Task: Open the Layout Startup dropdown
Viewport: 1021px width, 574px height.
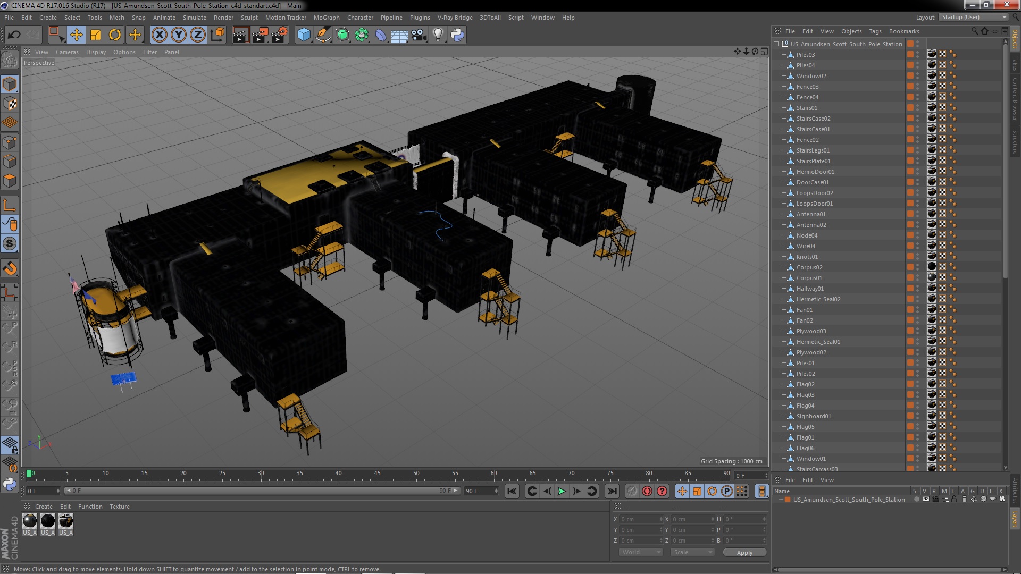Action: point(974,17)
